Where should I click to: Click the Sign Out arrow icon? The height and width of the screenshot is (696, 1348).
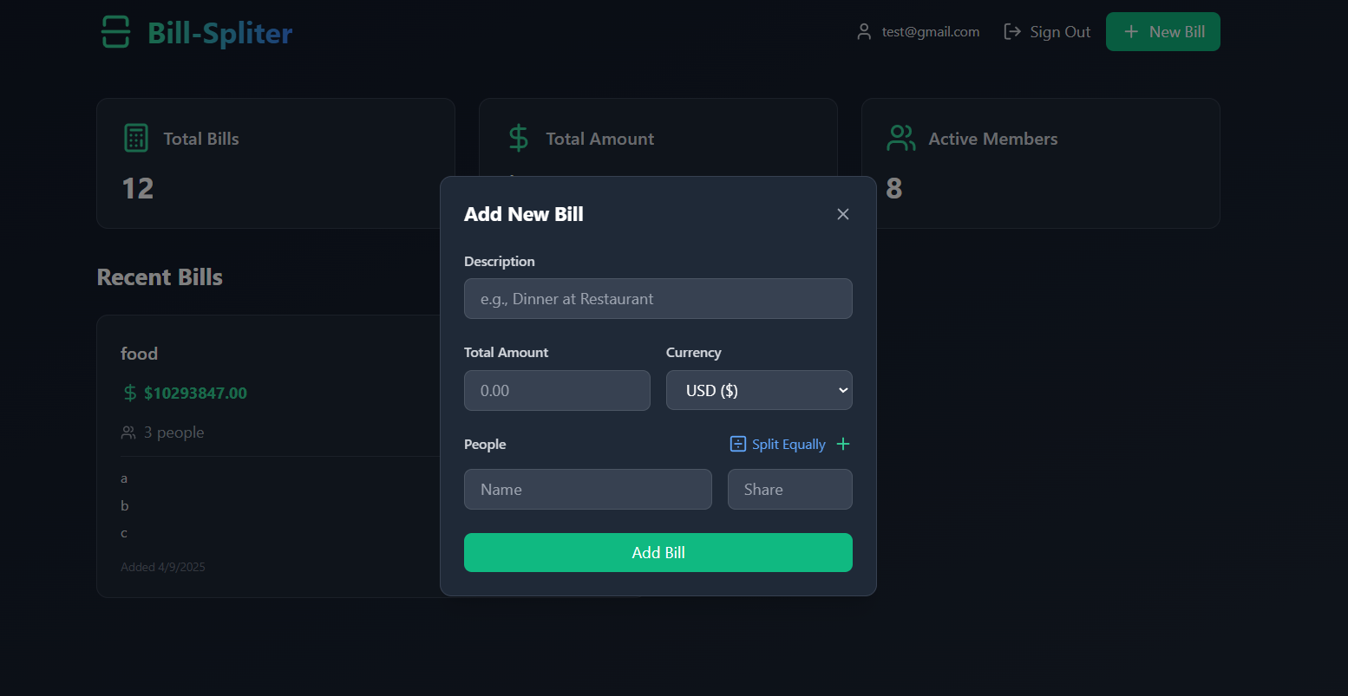click(x=1011, y=30)
